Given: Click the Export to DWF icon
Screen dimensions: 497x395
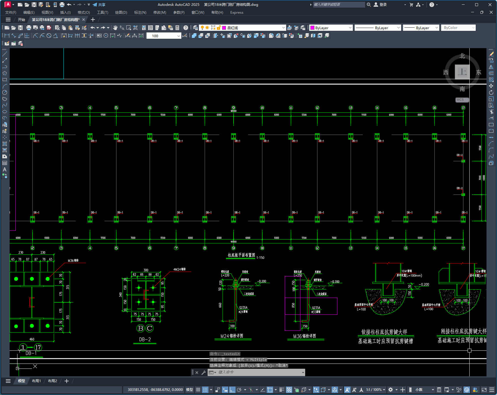Looking at the screenshot, I should (49, 28).
